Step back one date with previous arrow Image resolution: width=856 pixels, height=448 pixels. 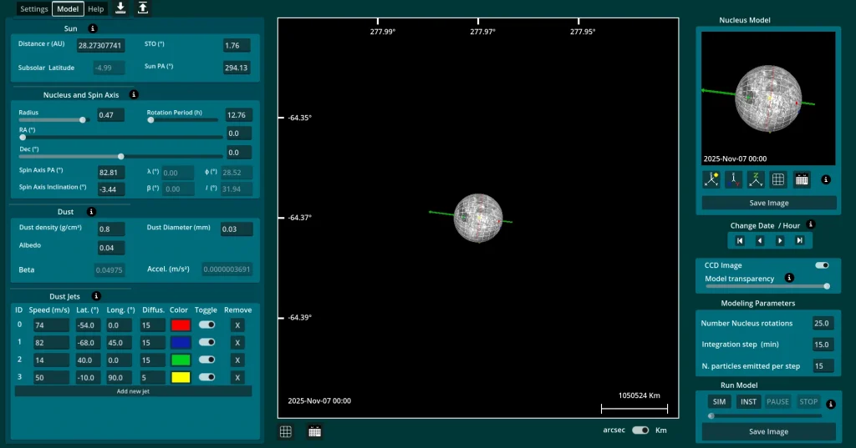760,240
